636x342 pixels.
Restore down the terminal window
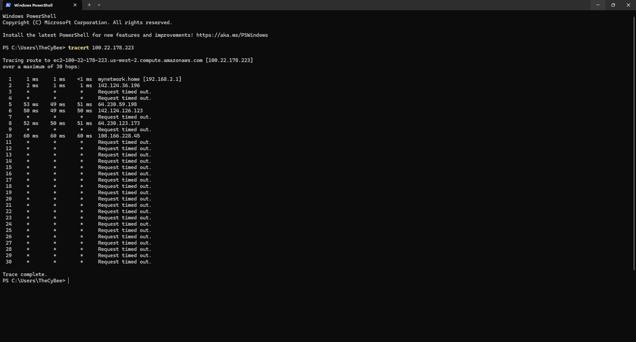click(613, 5)
